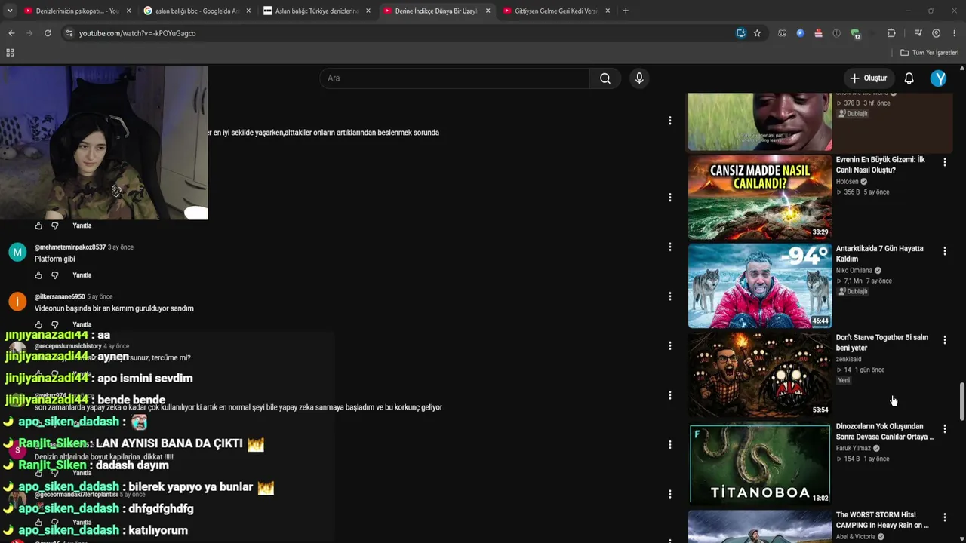Close the 'Gittiysen Gelme Geri Kedi' tab

tap(608, 11)
